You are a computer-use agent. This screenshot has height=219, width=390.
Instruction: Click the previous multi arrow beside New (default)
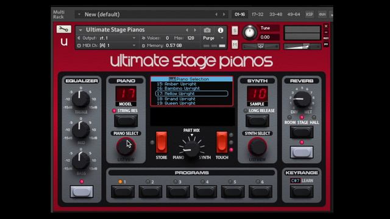pos(216,15)
